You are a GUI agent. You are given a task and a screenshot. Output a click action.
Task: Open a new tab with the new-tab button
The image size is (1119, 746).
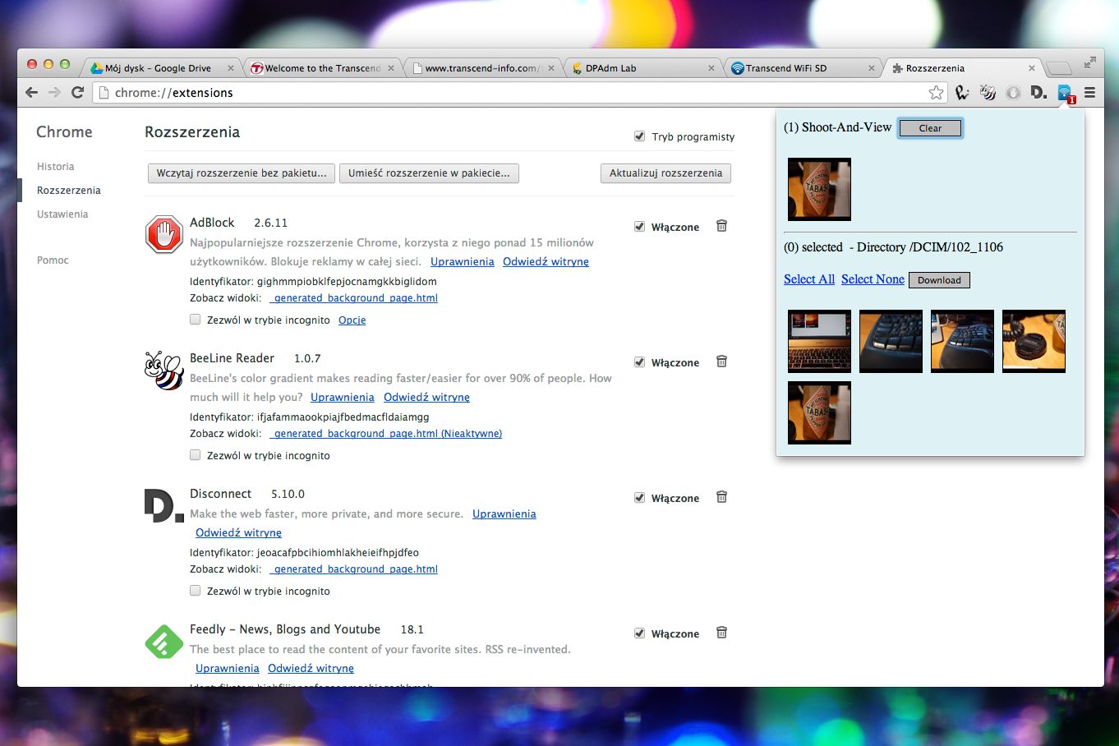(x=1059, y=68)
